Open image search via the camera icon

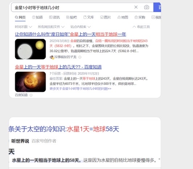point(147,7)
